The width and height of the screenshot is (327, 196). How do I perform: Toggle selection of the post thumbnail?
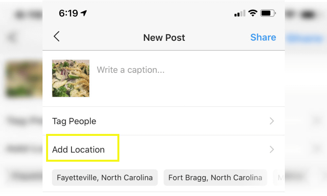71,78
